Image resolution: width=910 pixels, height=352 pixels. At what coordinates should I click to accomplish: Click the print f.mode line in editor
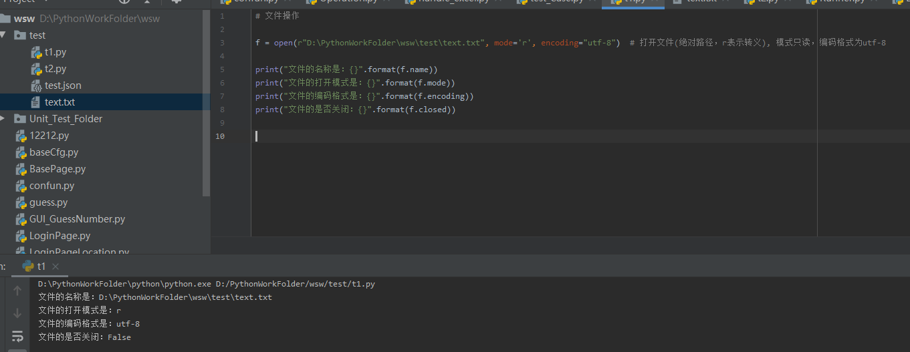point(355,83)
